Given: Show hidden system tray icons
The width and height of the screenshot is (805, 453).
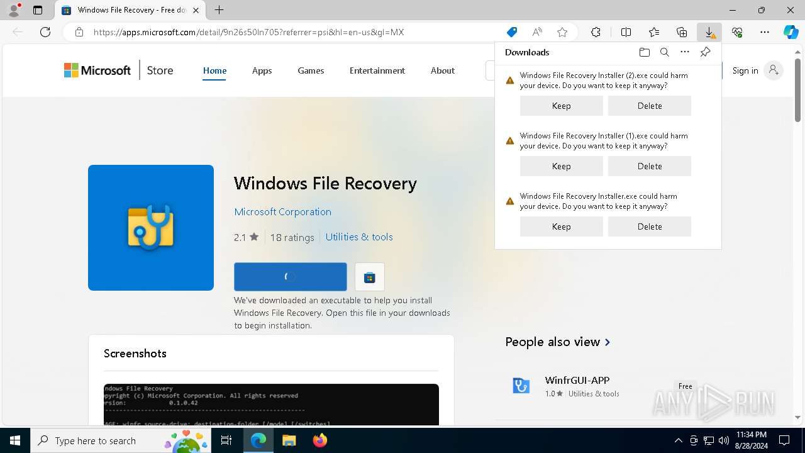Looking at the screenshot, I should click(x=678, y=440).
